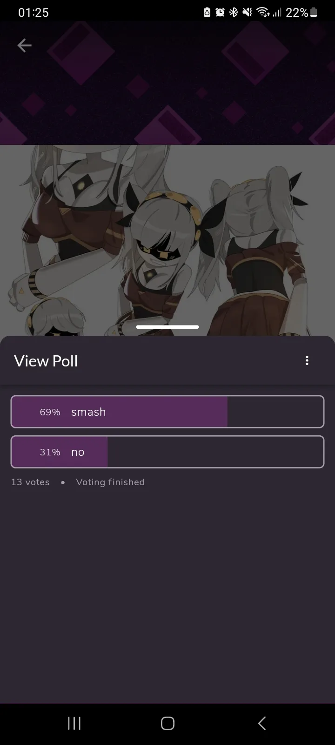Tap the Android back navigation chevron
The height and width of the screenshot is (745, 335).
click(x=261, y=723)
